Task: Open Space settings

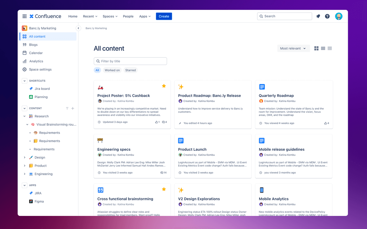Action: point(40,69)
